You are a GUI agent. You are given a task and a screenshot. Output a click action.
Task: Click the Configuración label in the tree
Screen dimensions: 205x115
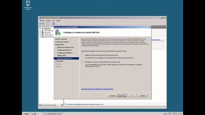(x=48, y=35)
